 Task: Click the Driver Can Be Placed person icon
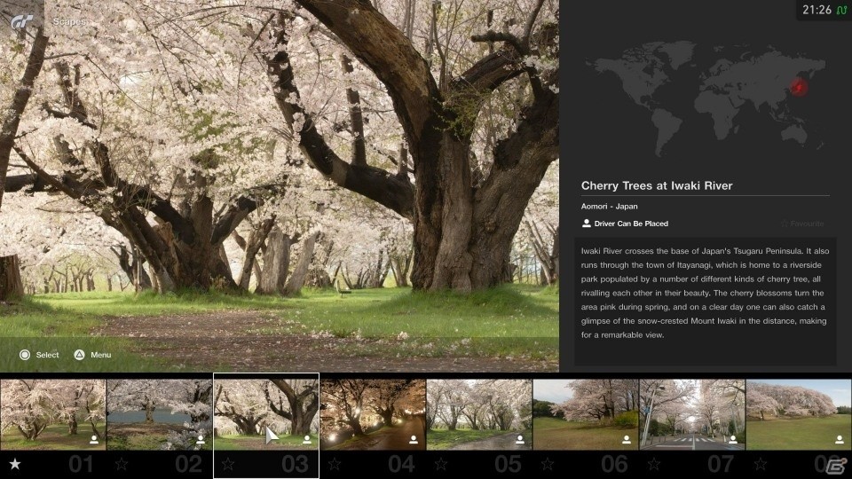587,224
